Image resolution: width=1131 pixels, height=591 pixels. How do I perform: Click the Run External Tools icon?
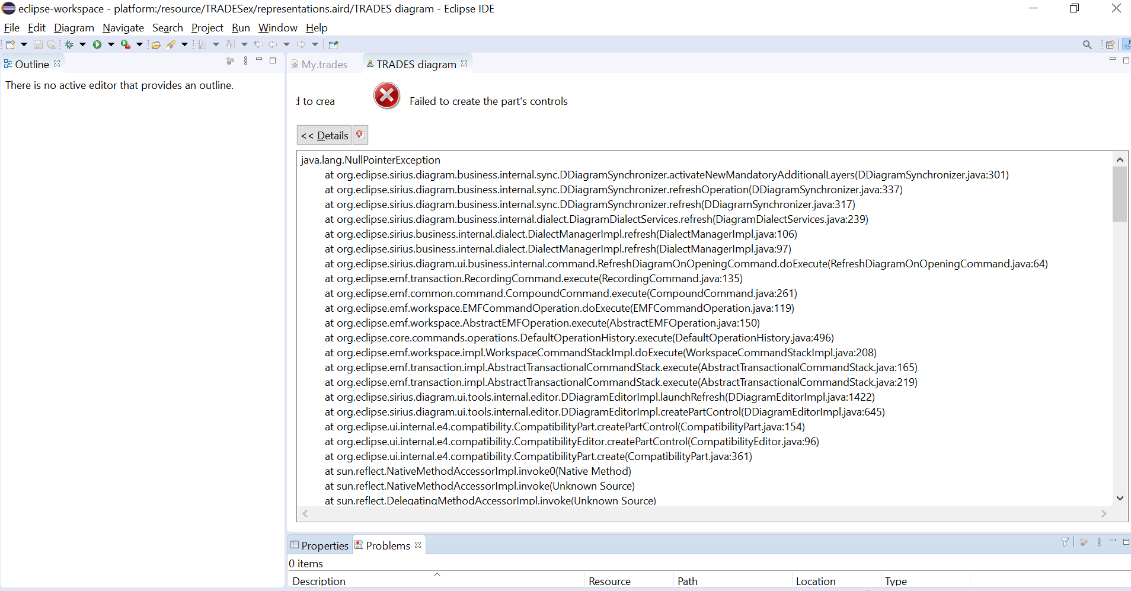point(126,44)
